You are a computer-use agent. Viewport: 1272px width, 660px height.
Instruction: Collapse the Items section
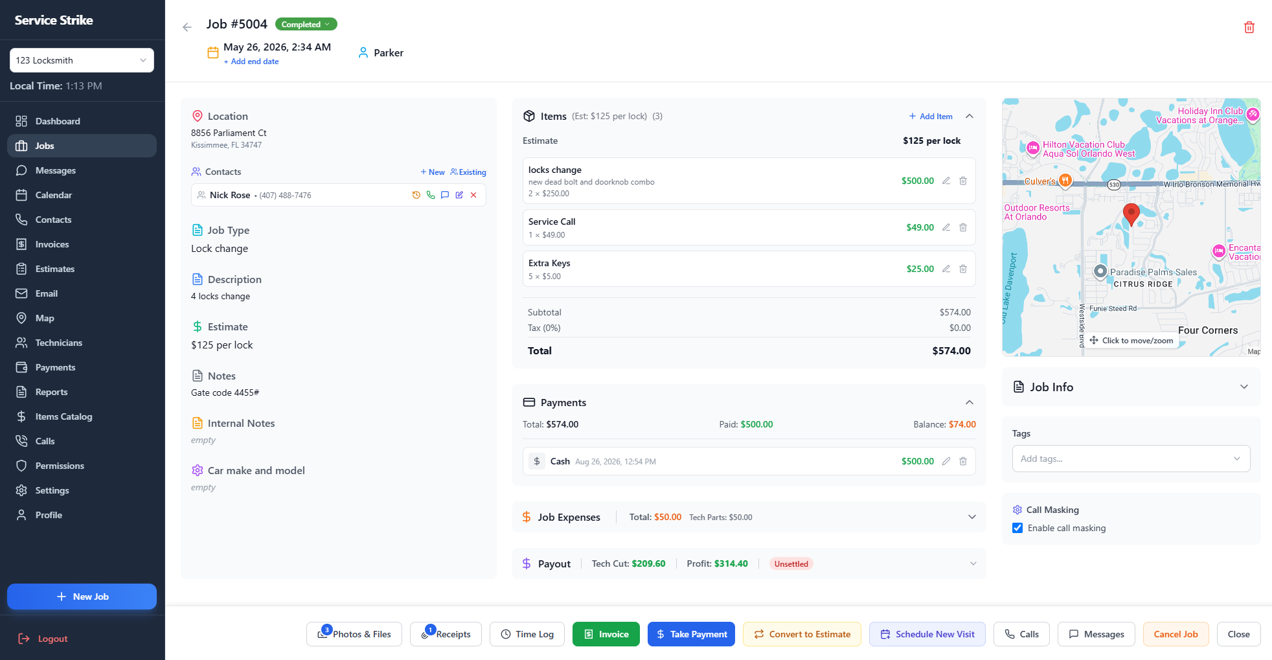(970, 116)
